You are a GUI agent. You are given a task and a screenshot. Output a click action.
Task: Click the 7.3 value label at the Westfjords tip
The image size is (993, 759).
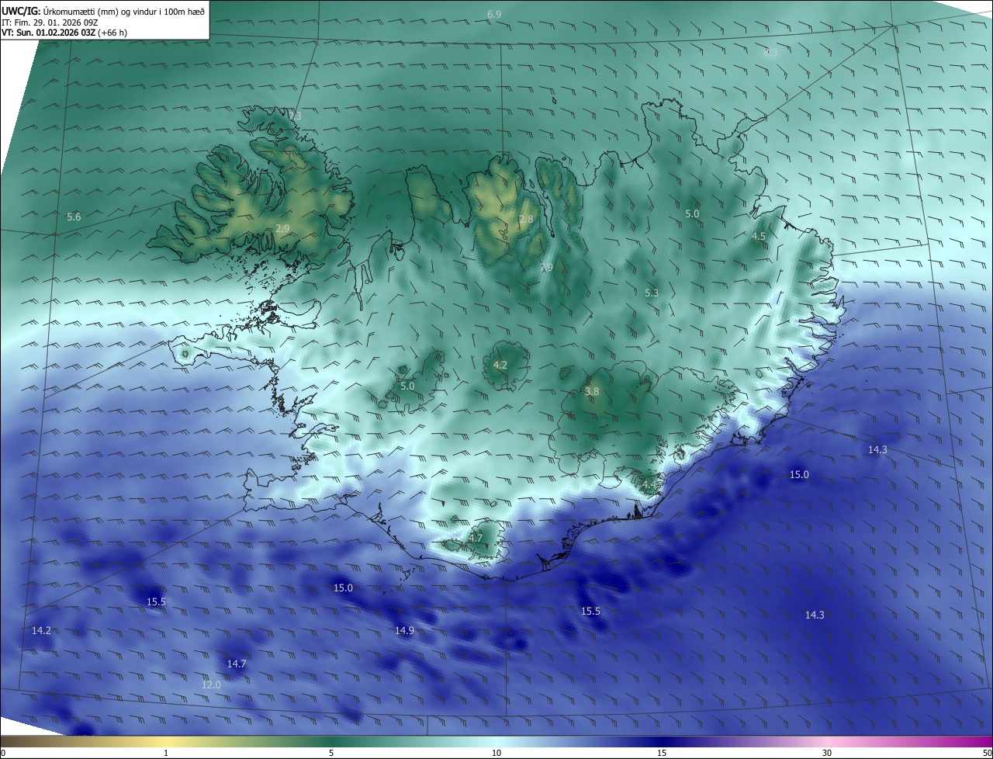tap(294, 116)
